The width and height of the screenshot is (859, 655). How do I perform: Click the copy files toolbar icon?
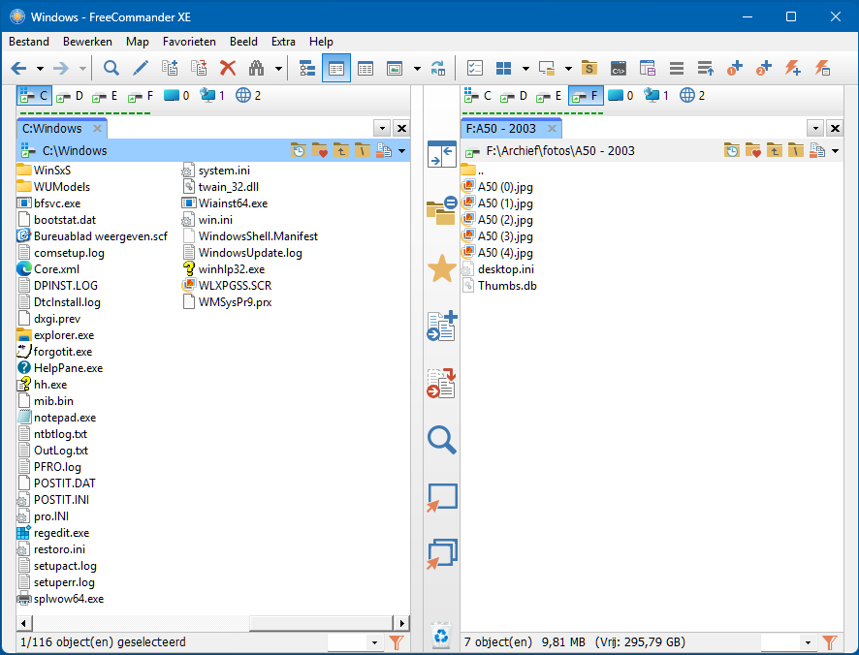click(x=170, y=69)
